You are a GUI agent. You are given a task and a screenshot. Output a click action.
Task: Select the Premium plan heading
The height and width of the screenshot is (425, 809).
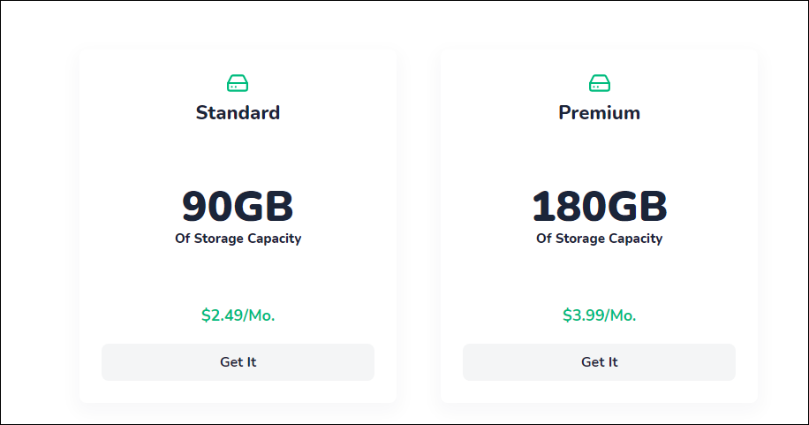[x=600, y=113]
